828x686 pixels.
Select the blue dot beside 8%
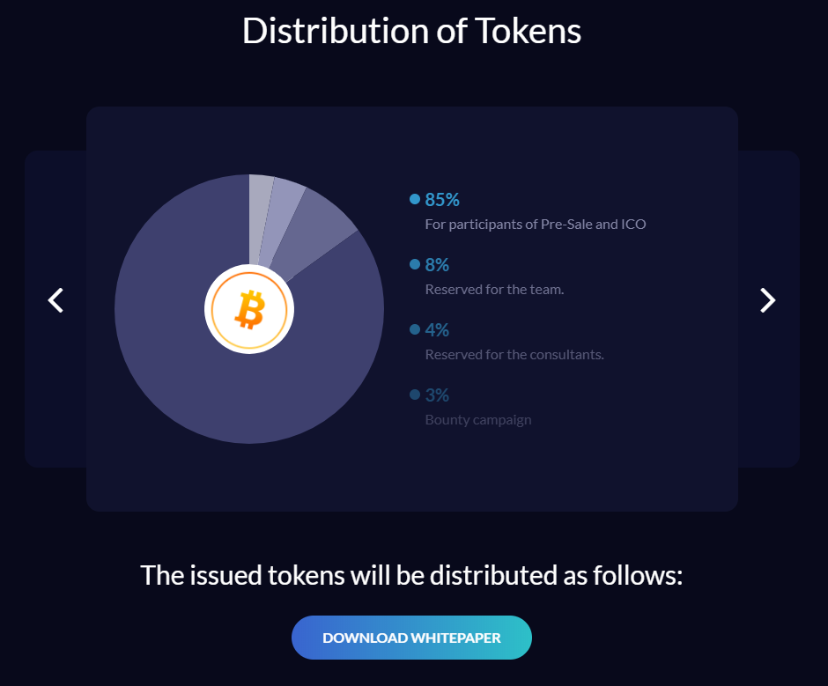(x=415, y=264)
